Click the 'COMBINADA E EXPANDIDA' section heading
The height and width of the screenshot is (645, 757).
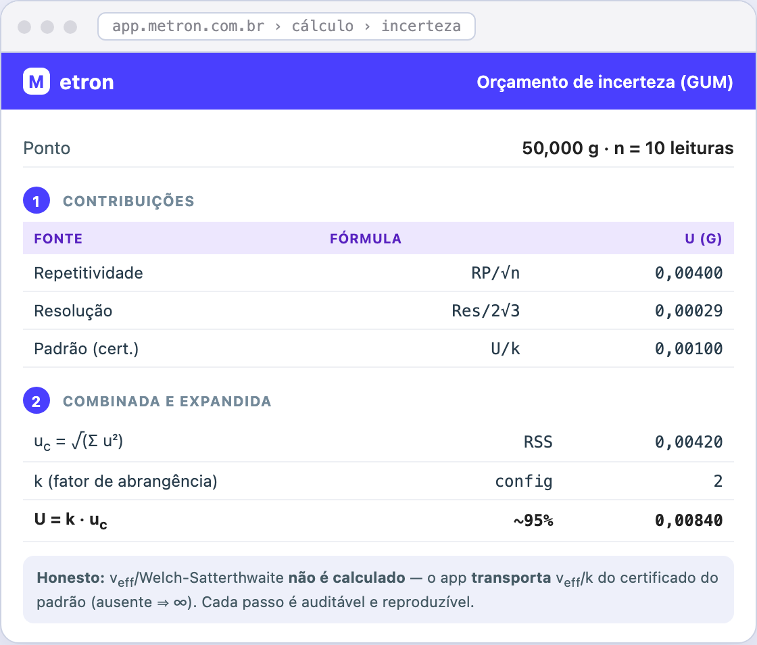coord(167,402)
